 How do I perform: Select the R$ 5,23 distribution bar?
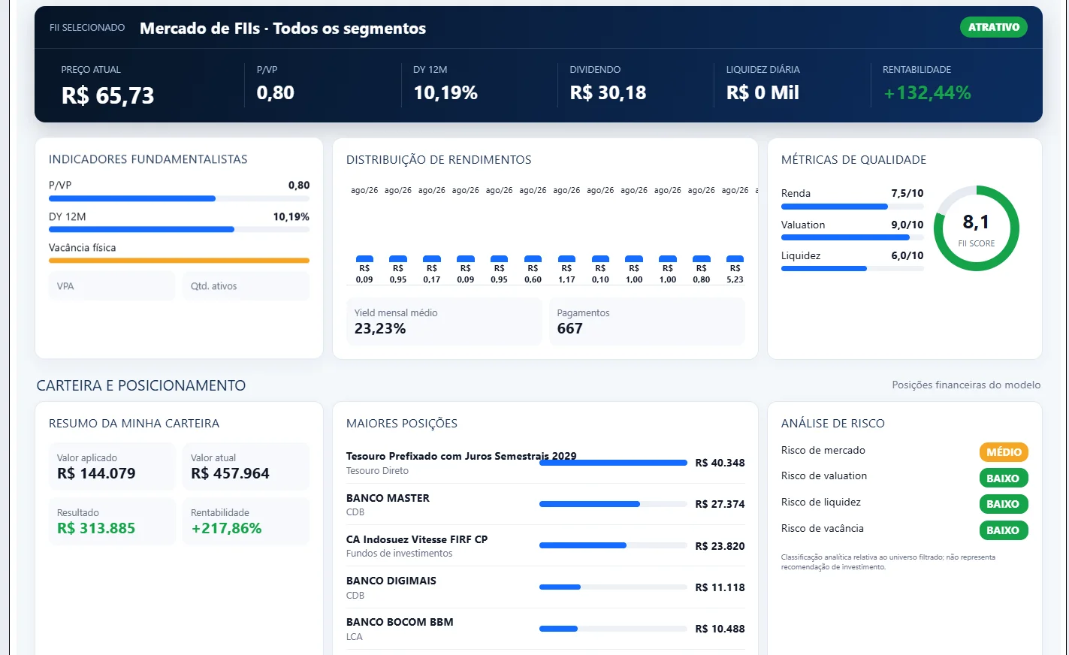pos(735,259)
